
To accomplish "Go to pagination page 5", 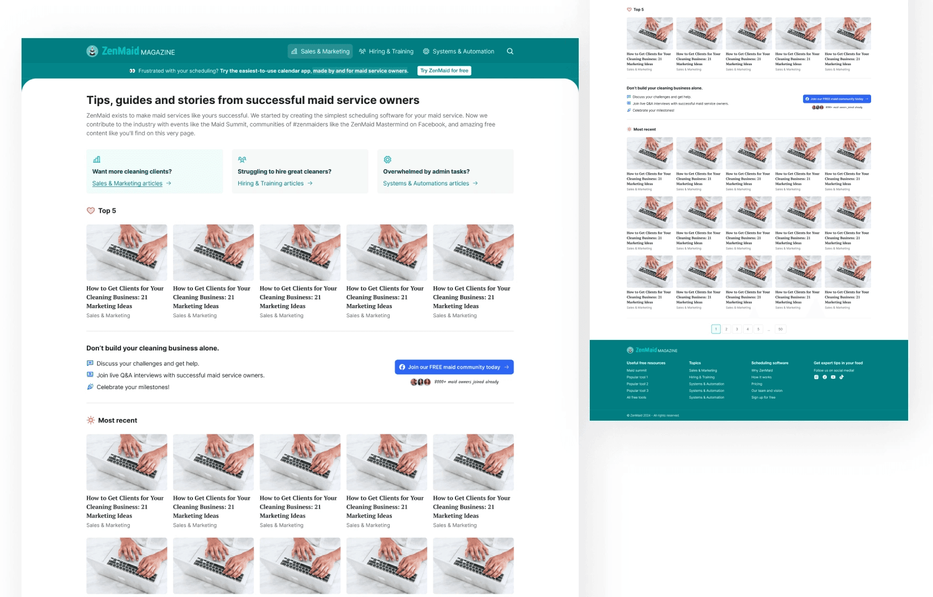I will [x=758, y=329].
